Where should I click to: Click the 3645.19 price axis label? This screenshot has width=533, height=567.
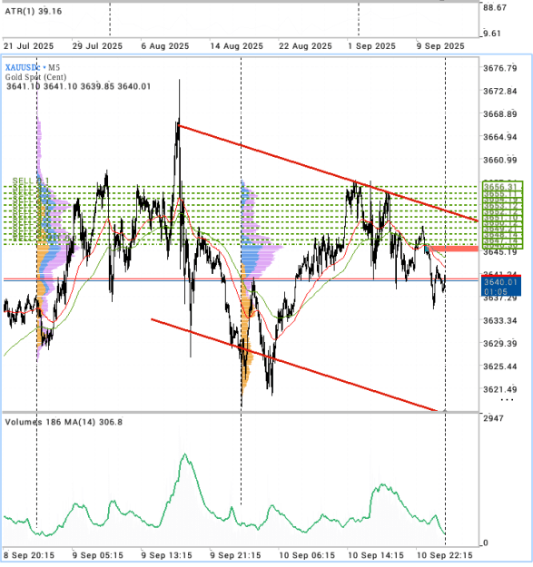(500, 252)
